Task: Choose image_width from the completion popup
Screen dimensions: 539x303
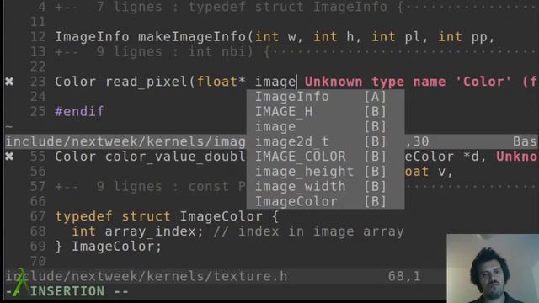Action: (325, 187)
